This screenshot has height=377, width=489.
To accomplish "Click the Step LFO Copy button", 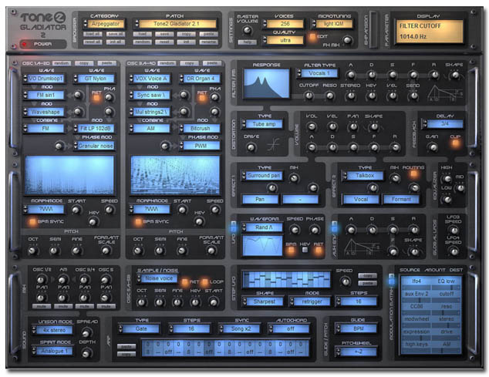I will coord(367,276).
